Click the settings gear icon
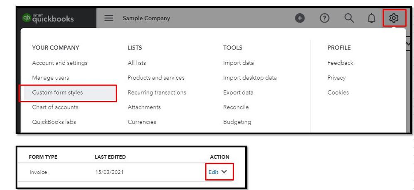Viewport: 414px width, 190px height. click(394, 18)
